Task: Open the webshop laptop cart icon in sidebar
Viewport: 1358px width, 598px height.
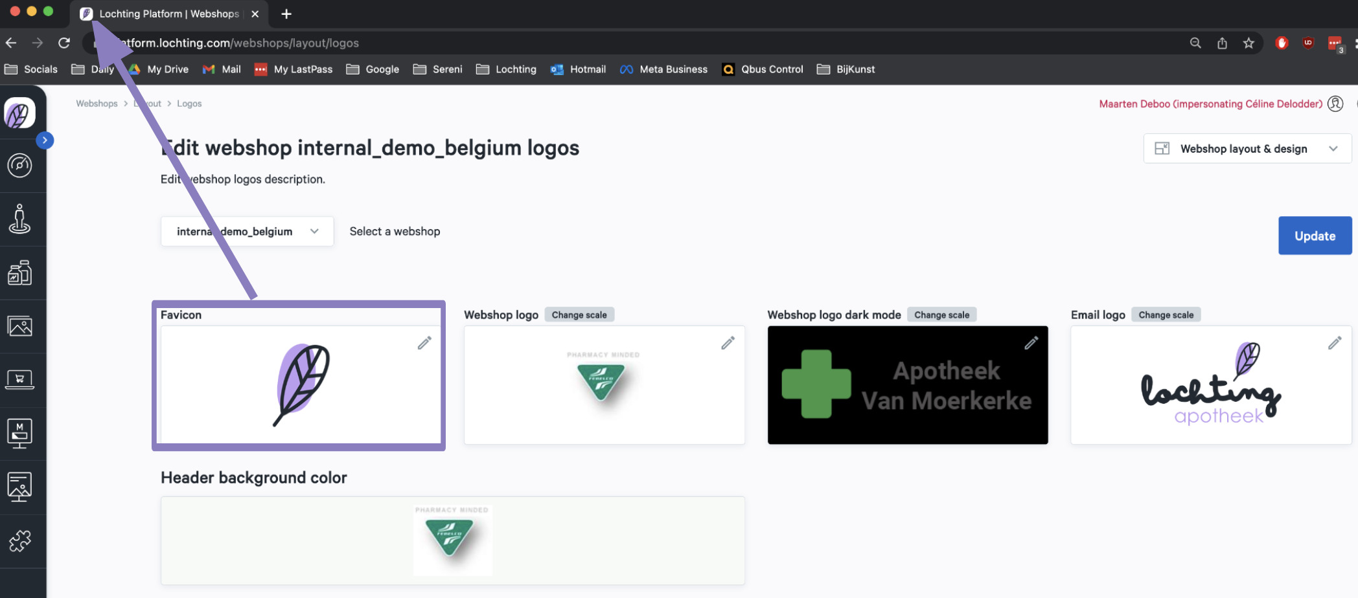Action: (x=19, y=379)
